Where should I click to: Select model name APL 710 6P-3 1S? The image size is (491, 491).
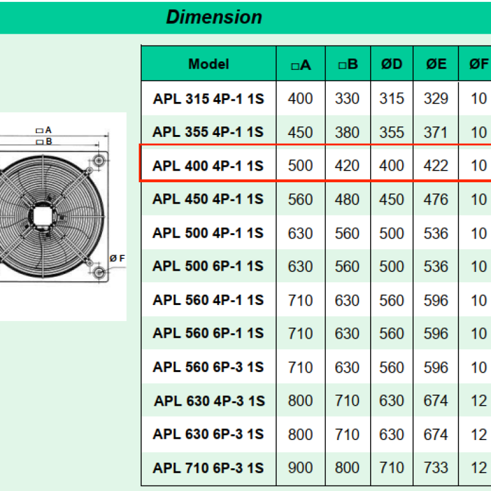[209, 468]
